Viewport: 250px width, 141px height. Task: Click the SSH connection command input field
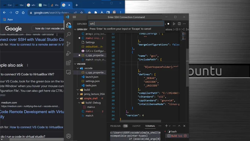[x=126, y=24]
